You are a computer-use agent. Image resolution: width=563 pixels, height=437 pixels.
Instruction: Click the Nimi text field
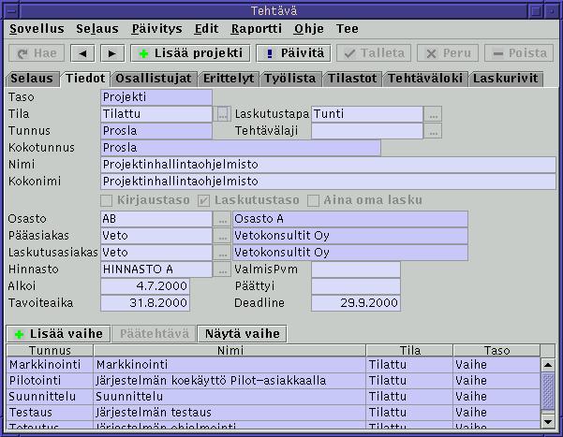coord(283,165)
